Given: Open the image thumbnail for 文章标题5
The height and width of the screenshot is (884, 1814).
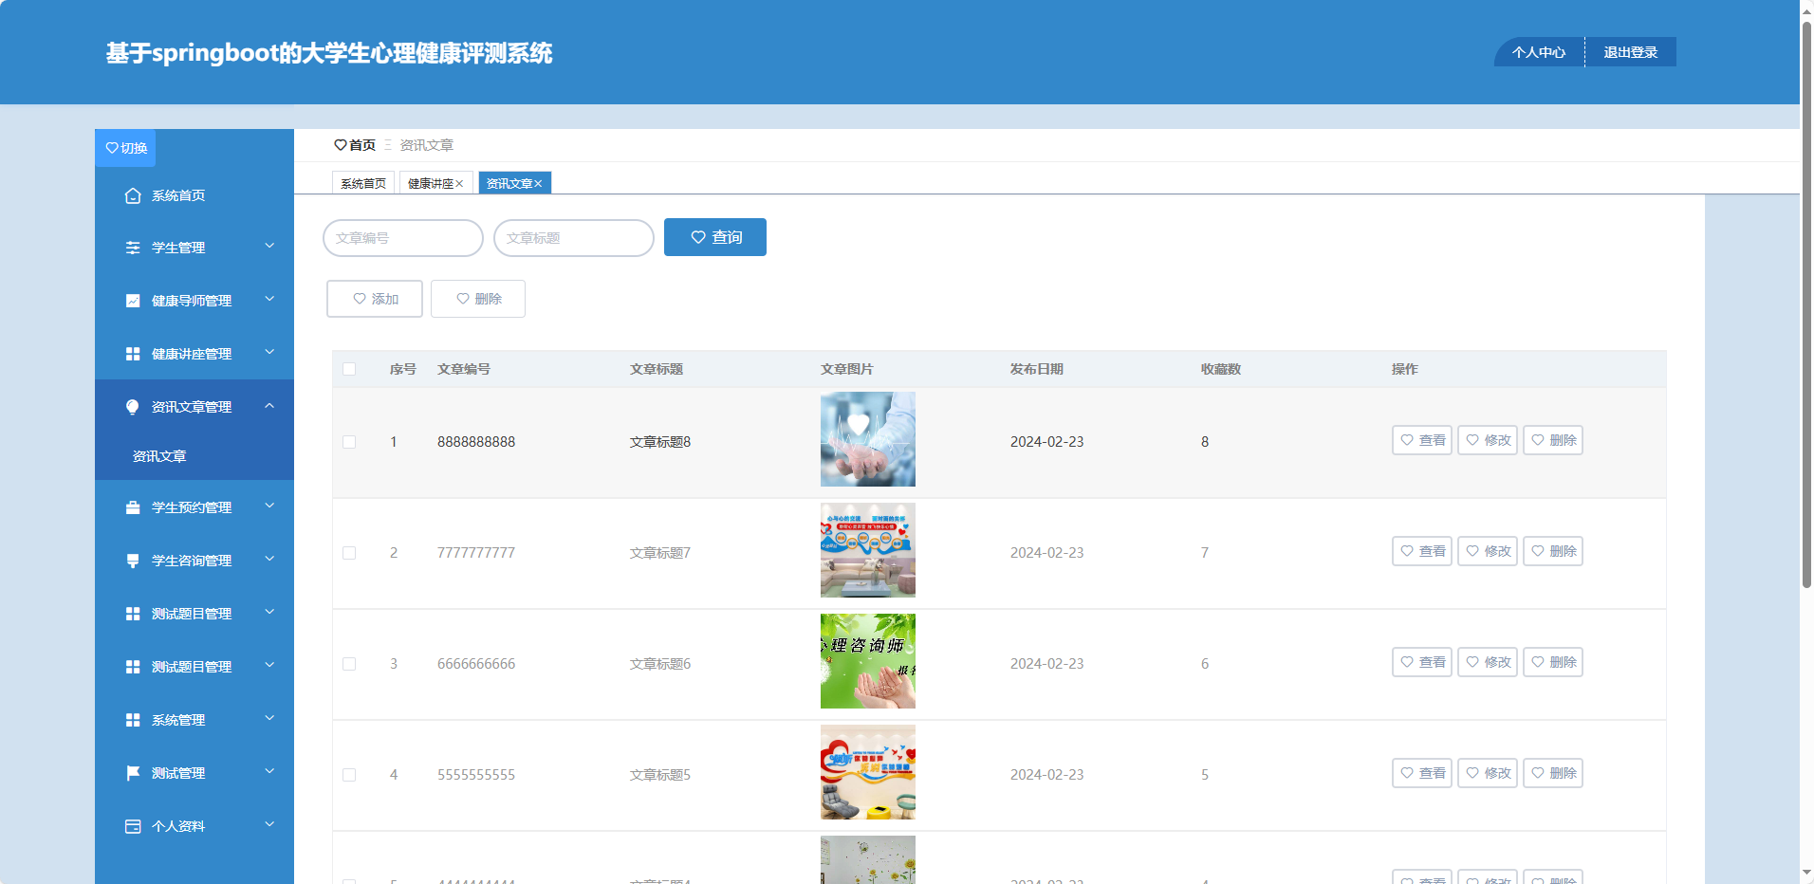Looking at the screenshot, I should (868, 772).
